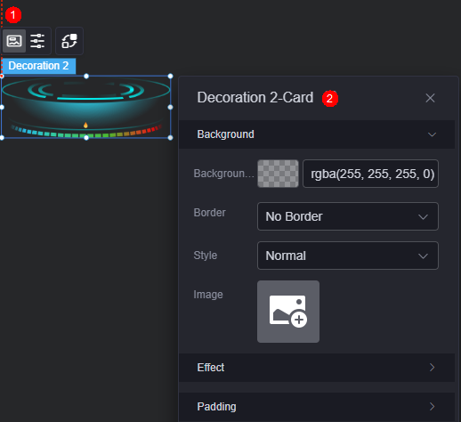Expand the Padding section
Image resolution: width=461 pixels, height=422 pixels.
click(x=317, y=407)
